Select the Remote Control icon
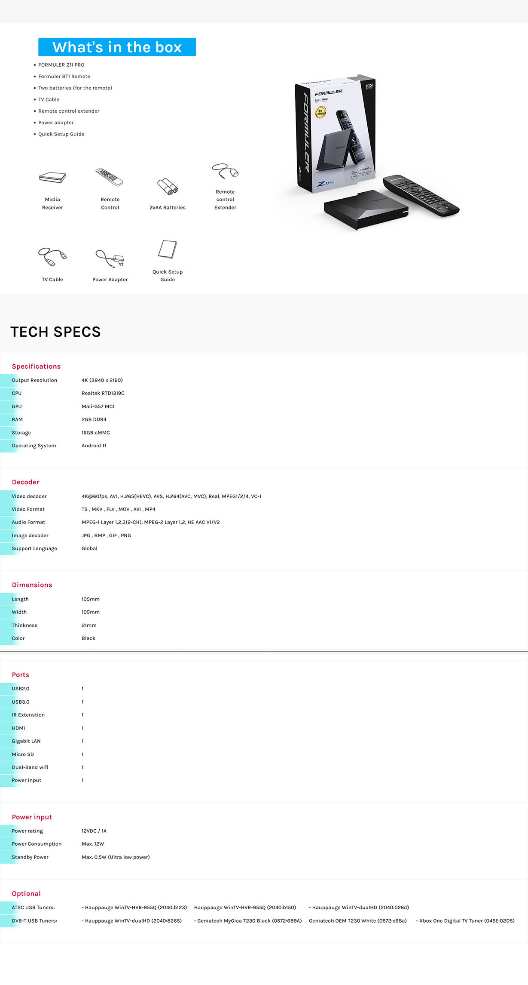Viewport: 528px width, 985px height. click(110, 177)
